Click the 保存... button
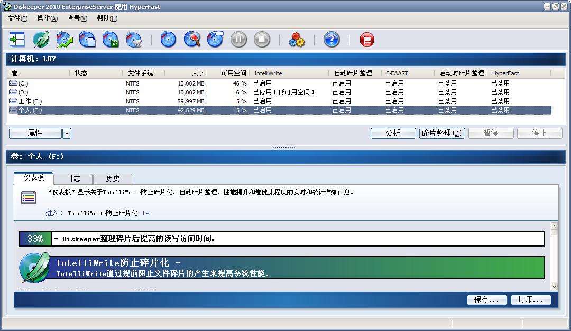The width and height of the screenshot is (571, 331). pyautogui.click(x=487, y=300)
